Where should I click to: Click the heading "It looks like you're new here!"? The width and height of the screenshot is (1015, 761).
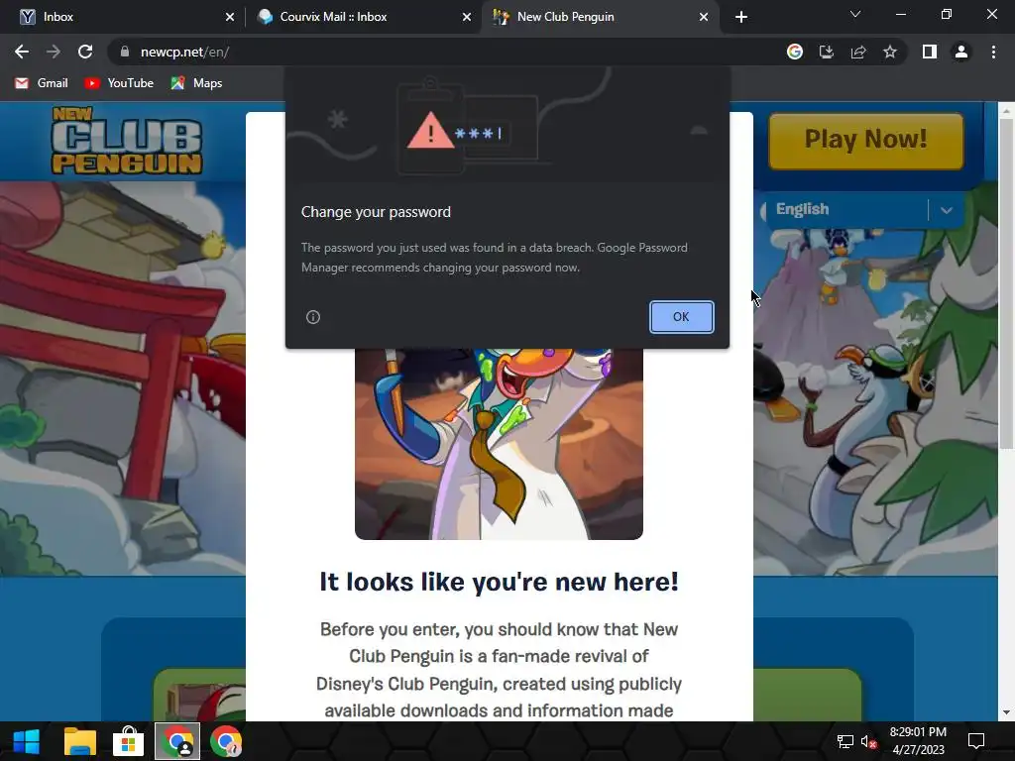[500, 582]
